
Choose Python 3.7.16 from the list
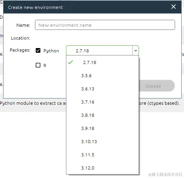102,102
